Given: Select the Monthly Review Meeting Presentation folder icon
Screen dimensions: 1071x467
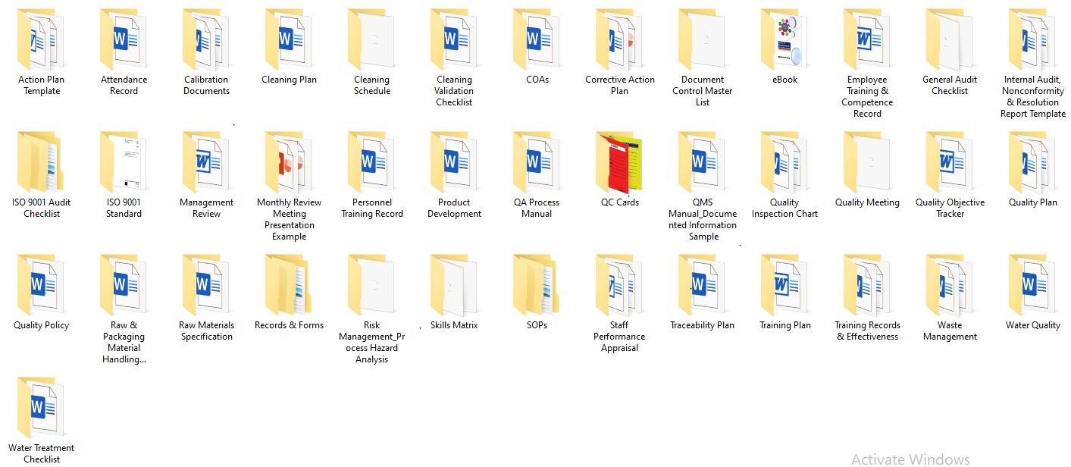Looking at the screenshot, I should [x=289, y=163].
